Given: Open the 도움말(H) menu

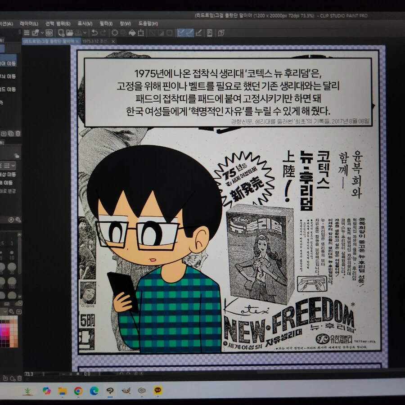Looking at the screenshot, I should [x=148, y=24].
